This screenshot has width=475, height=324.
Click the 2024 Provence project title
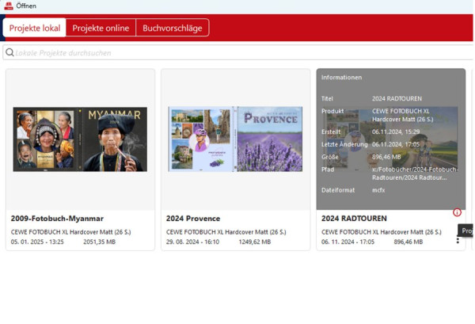193,219
